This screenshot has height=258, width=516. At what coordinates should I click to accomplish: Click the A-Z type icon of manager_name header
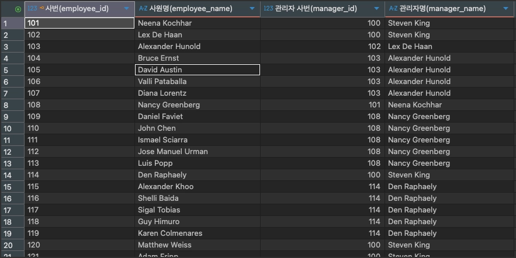click(393, 9)
